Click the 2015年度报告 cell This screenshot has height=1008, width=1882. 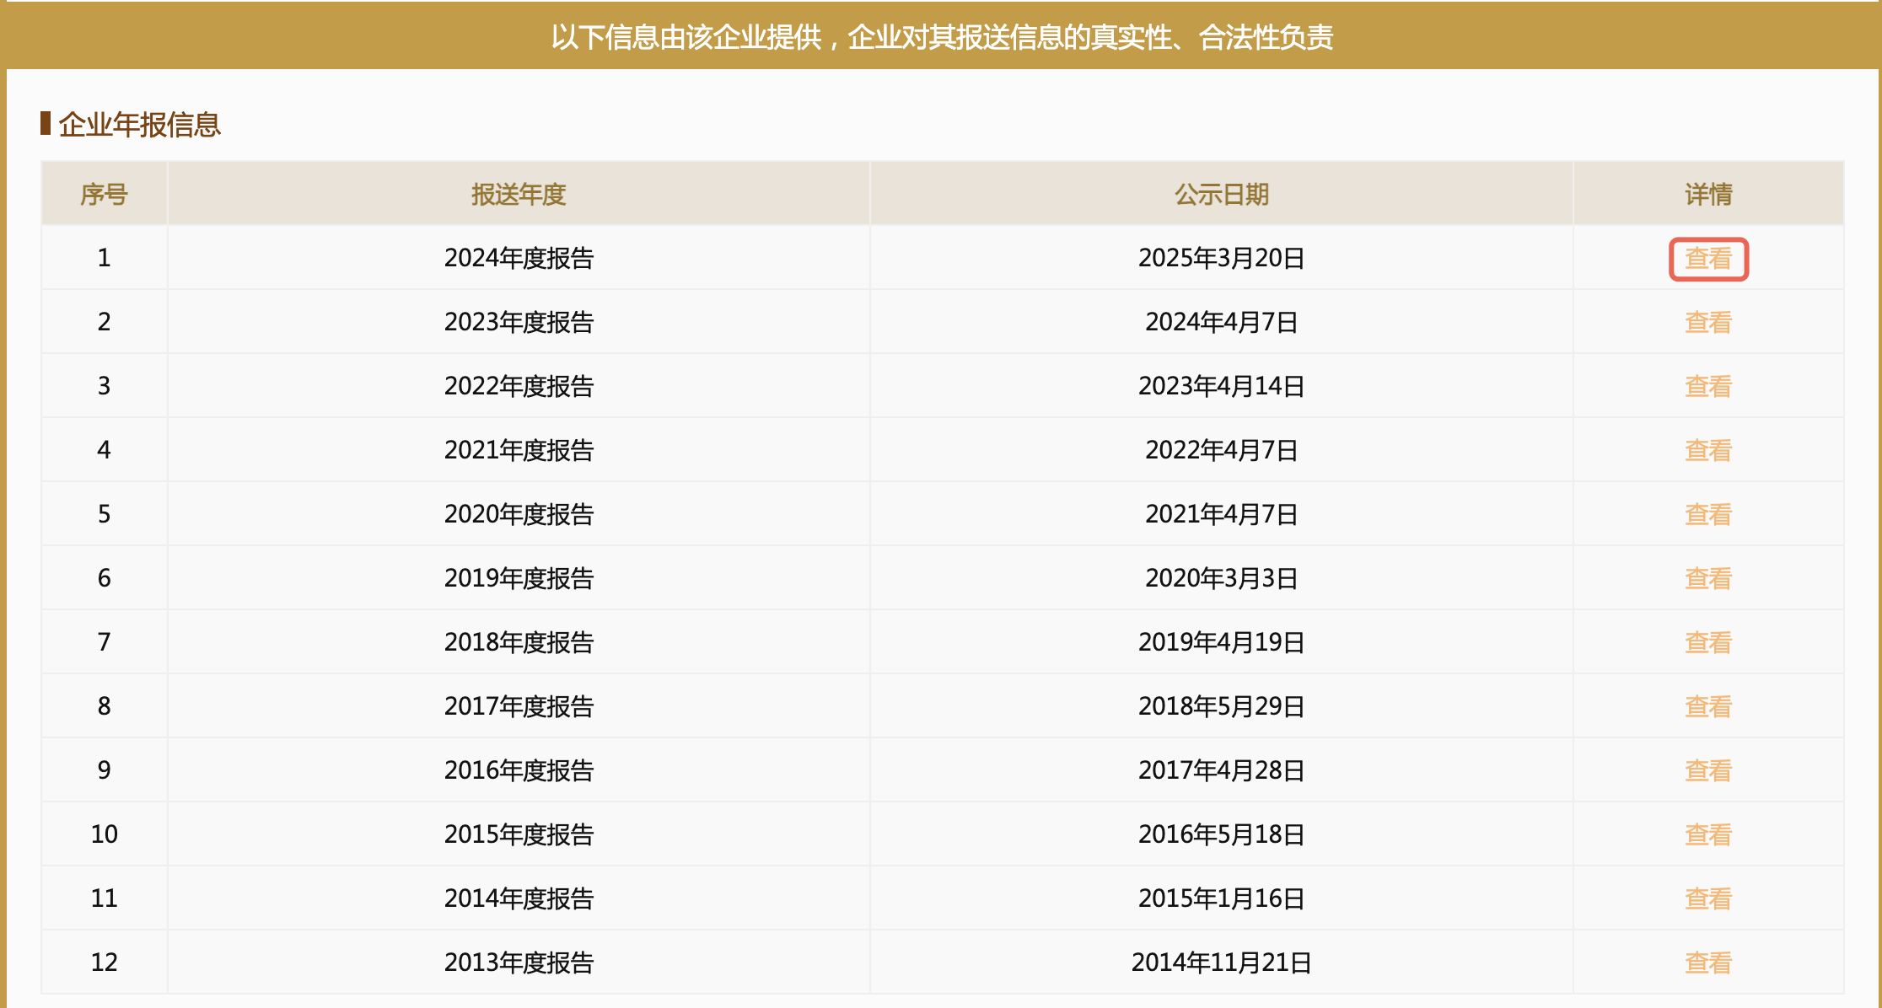coord(519,834)
